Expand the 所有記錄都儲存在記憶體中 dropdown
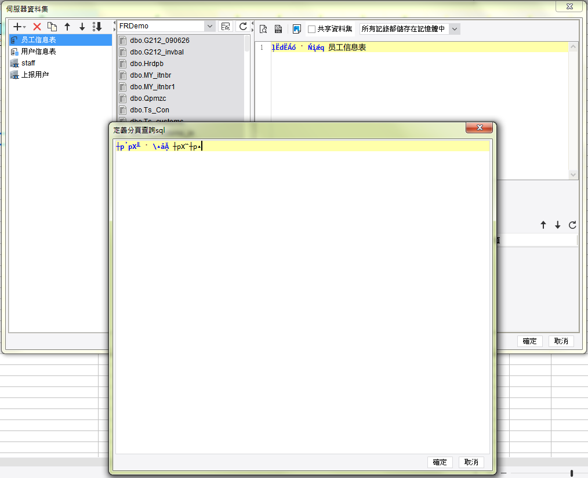The width and height of the screenshot is (588, 478). point(454,29)
